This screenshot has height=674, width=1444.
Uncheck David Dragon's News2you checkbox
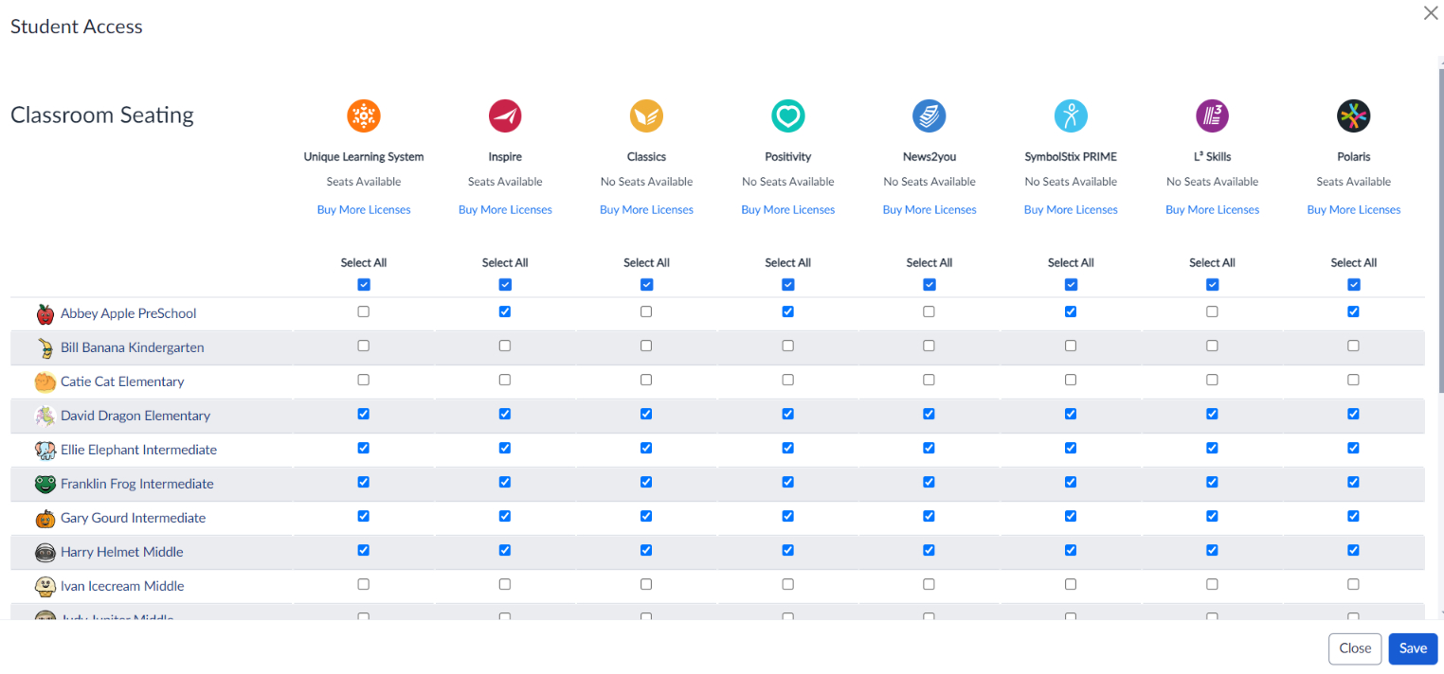pyautogui.click(x=930, y=414)
